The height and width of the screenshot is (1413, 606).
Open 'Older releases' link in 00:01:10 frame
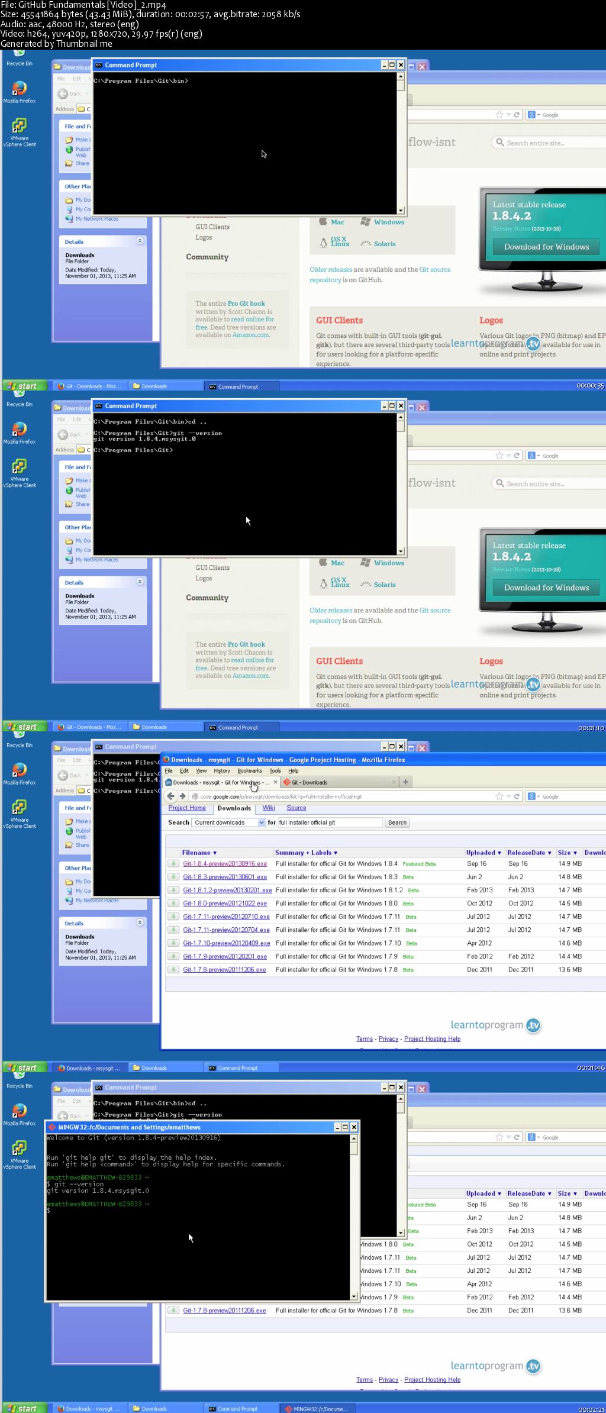[x=331, y=610]
